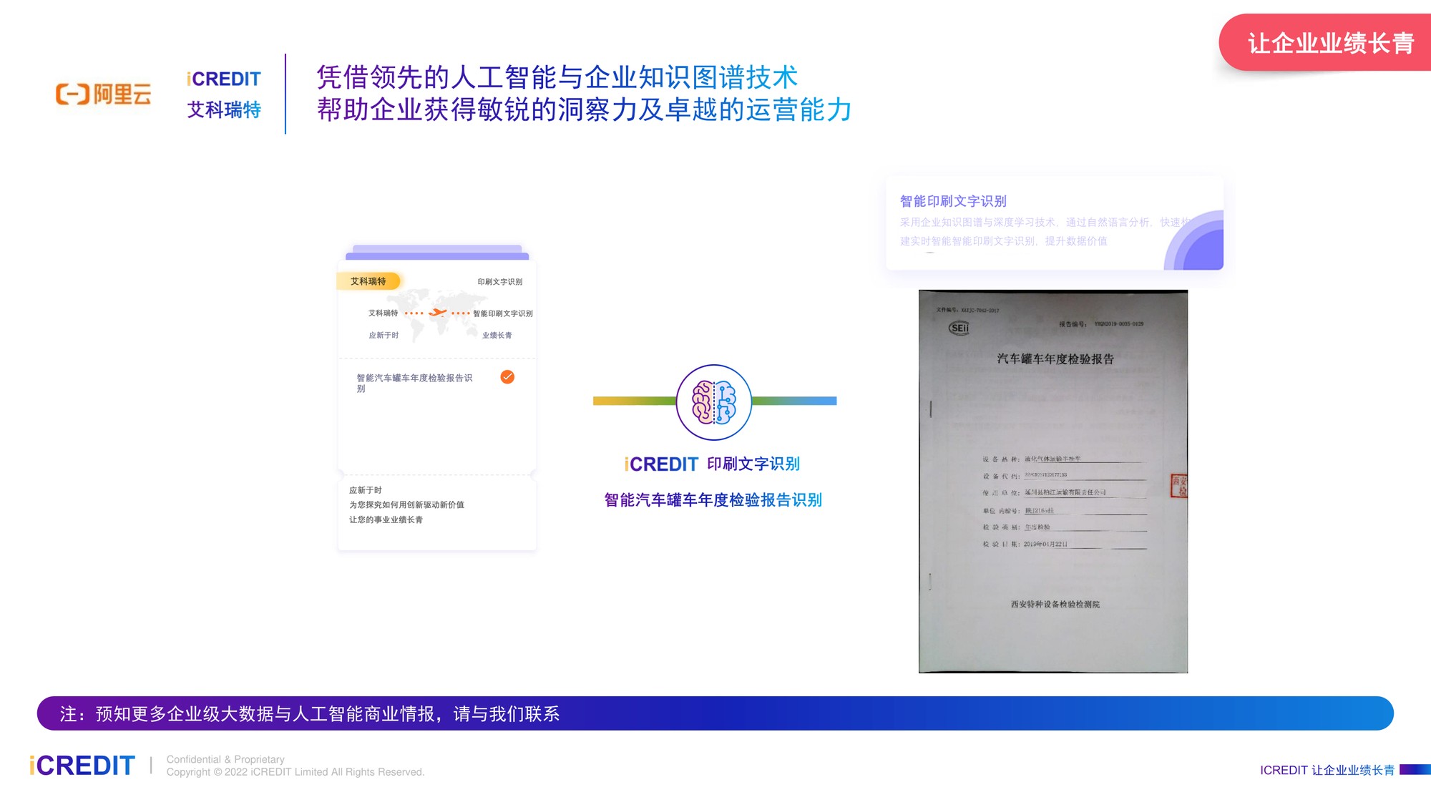Click the 印刷文字识别 label on the card's top right
Image resolution: width=1431 pixels, height=805 pixels.
(500, 282)
